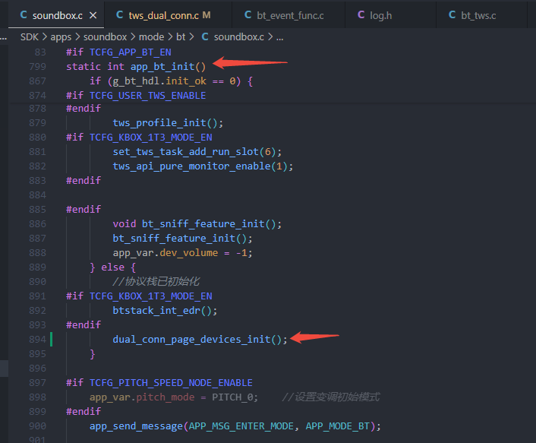Click bt in the breadcrumb path
This screenshot has height=443, width=536.
tap(181, 37)
